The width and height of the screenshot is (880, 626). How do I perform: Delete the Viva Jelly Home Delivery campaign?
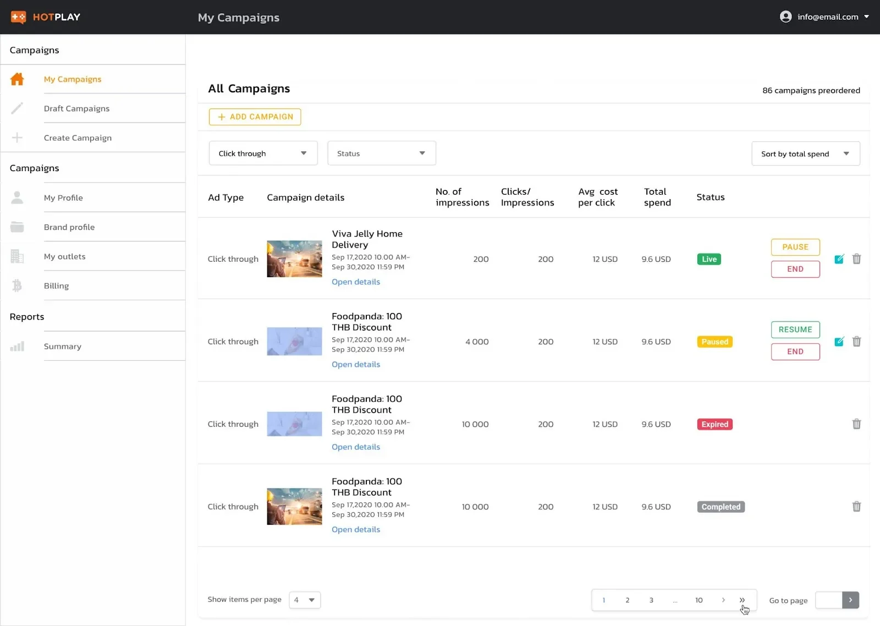tap(856, 259)
